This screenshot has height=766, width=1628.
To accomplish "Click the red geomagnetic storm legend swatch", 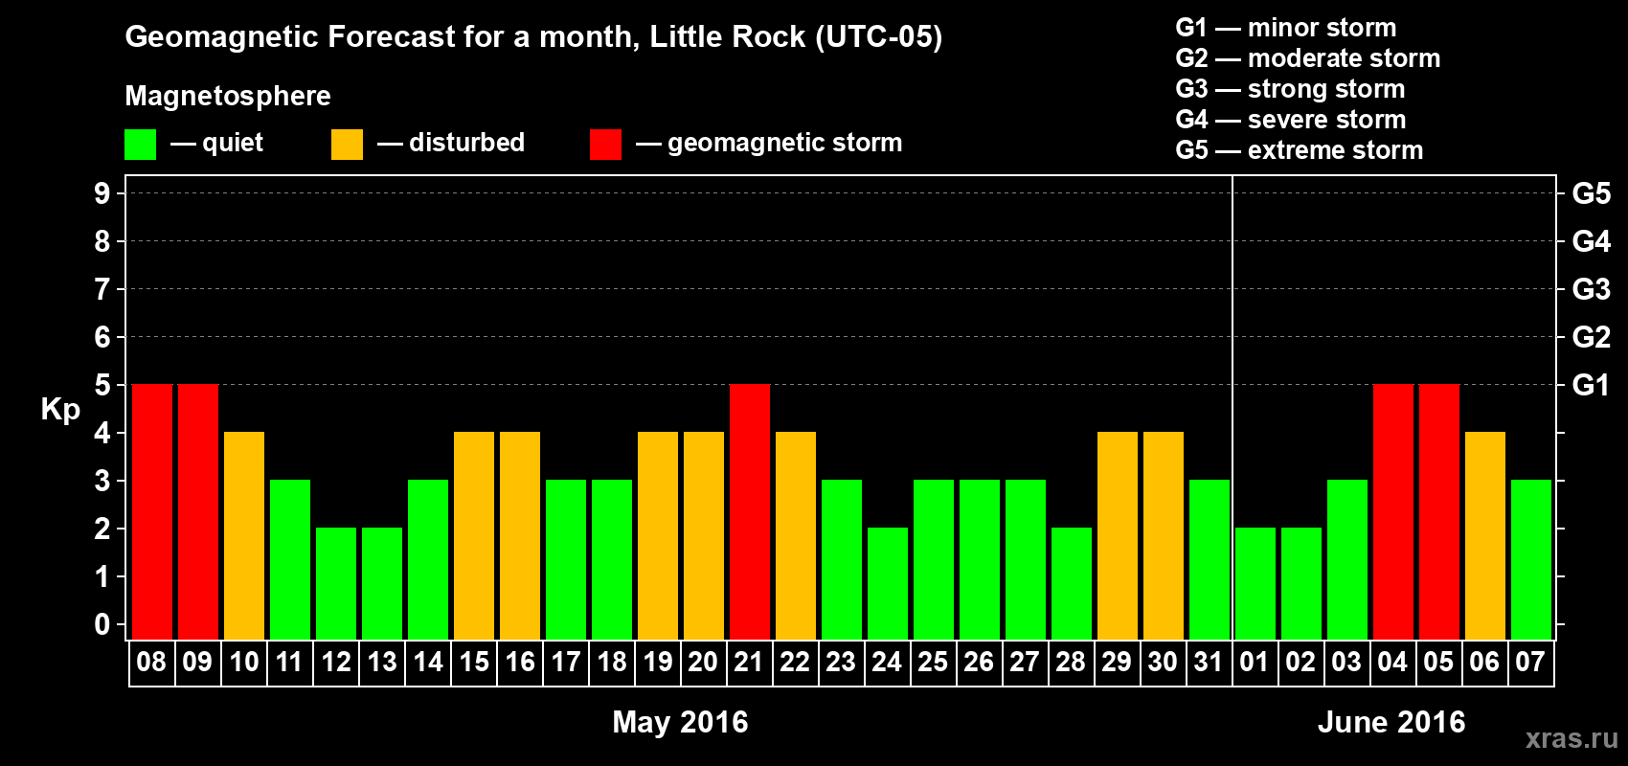I will (x=605, y=145).
